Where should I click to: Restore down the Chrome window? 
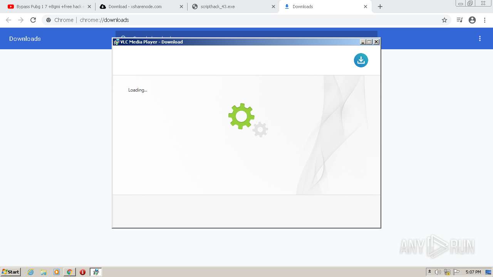tap(470, 3)
